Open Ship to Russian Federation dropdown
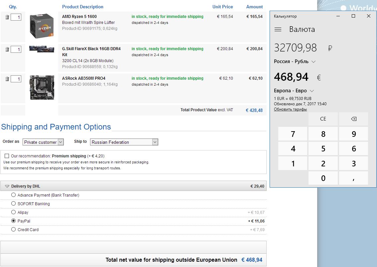This screenshot has height=267, width=377. [124, 142]
